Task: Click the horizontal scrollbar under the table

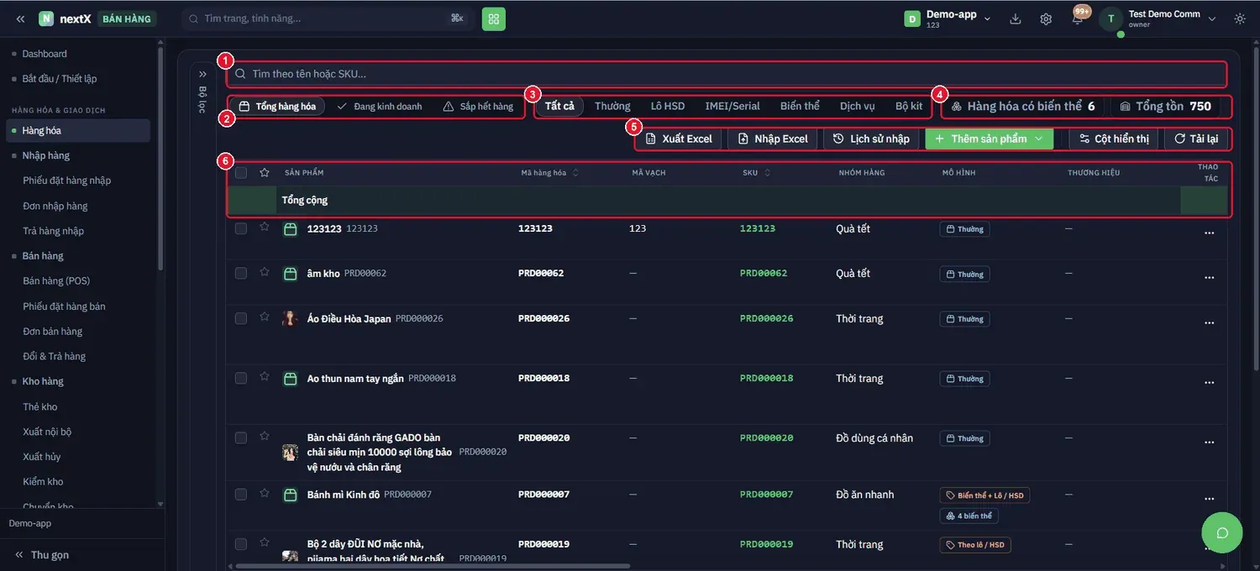Action: pos(433,566)
